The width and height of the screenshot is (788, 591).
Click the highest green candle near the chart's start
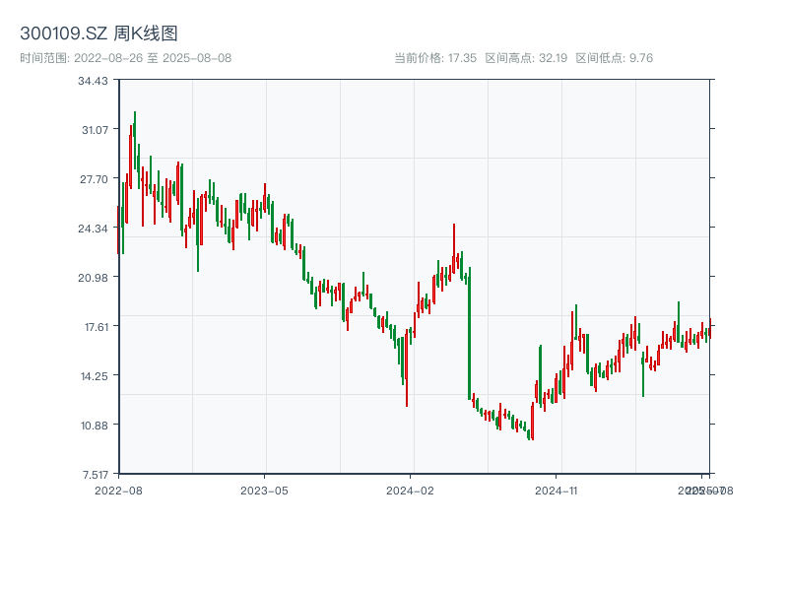(135, 138)
